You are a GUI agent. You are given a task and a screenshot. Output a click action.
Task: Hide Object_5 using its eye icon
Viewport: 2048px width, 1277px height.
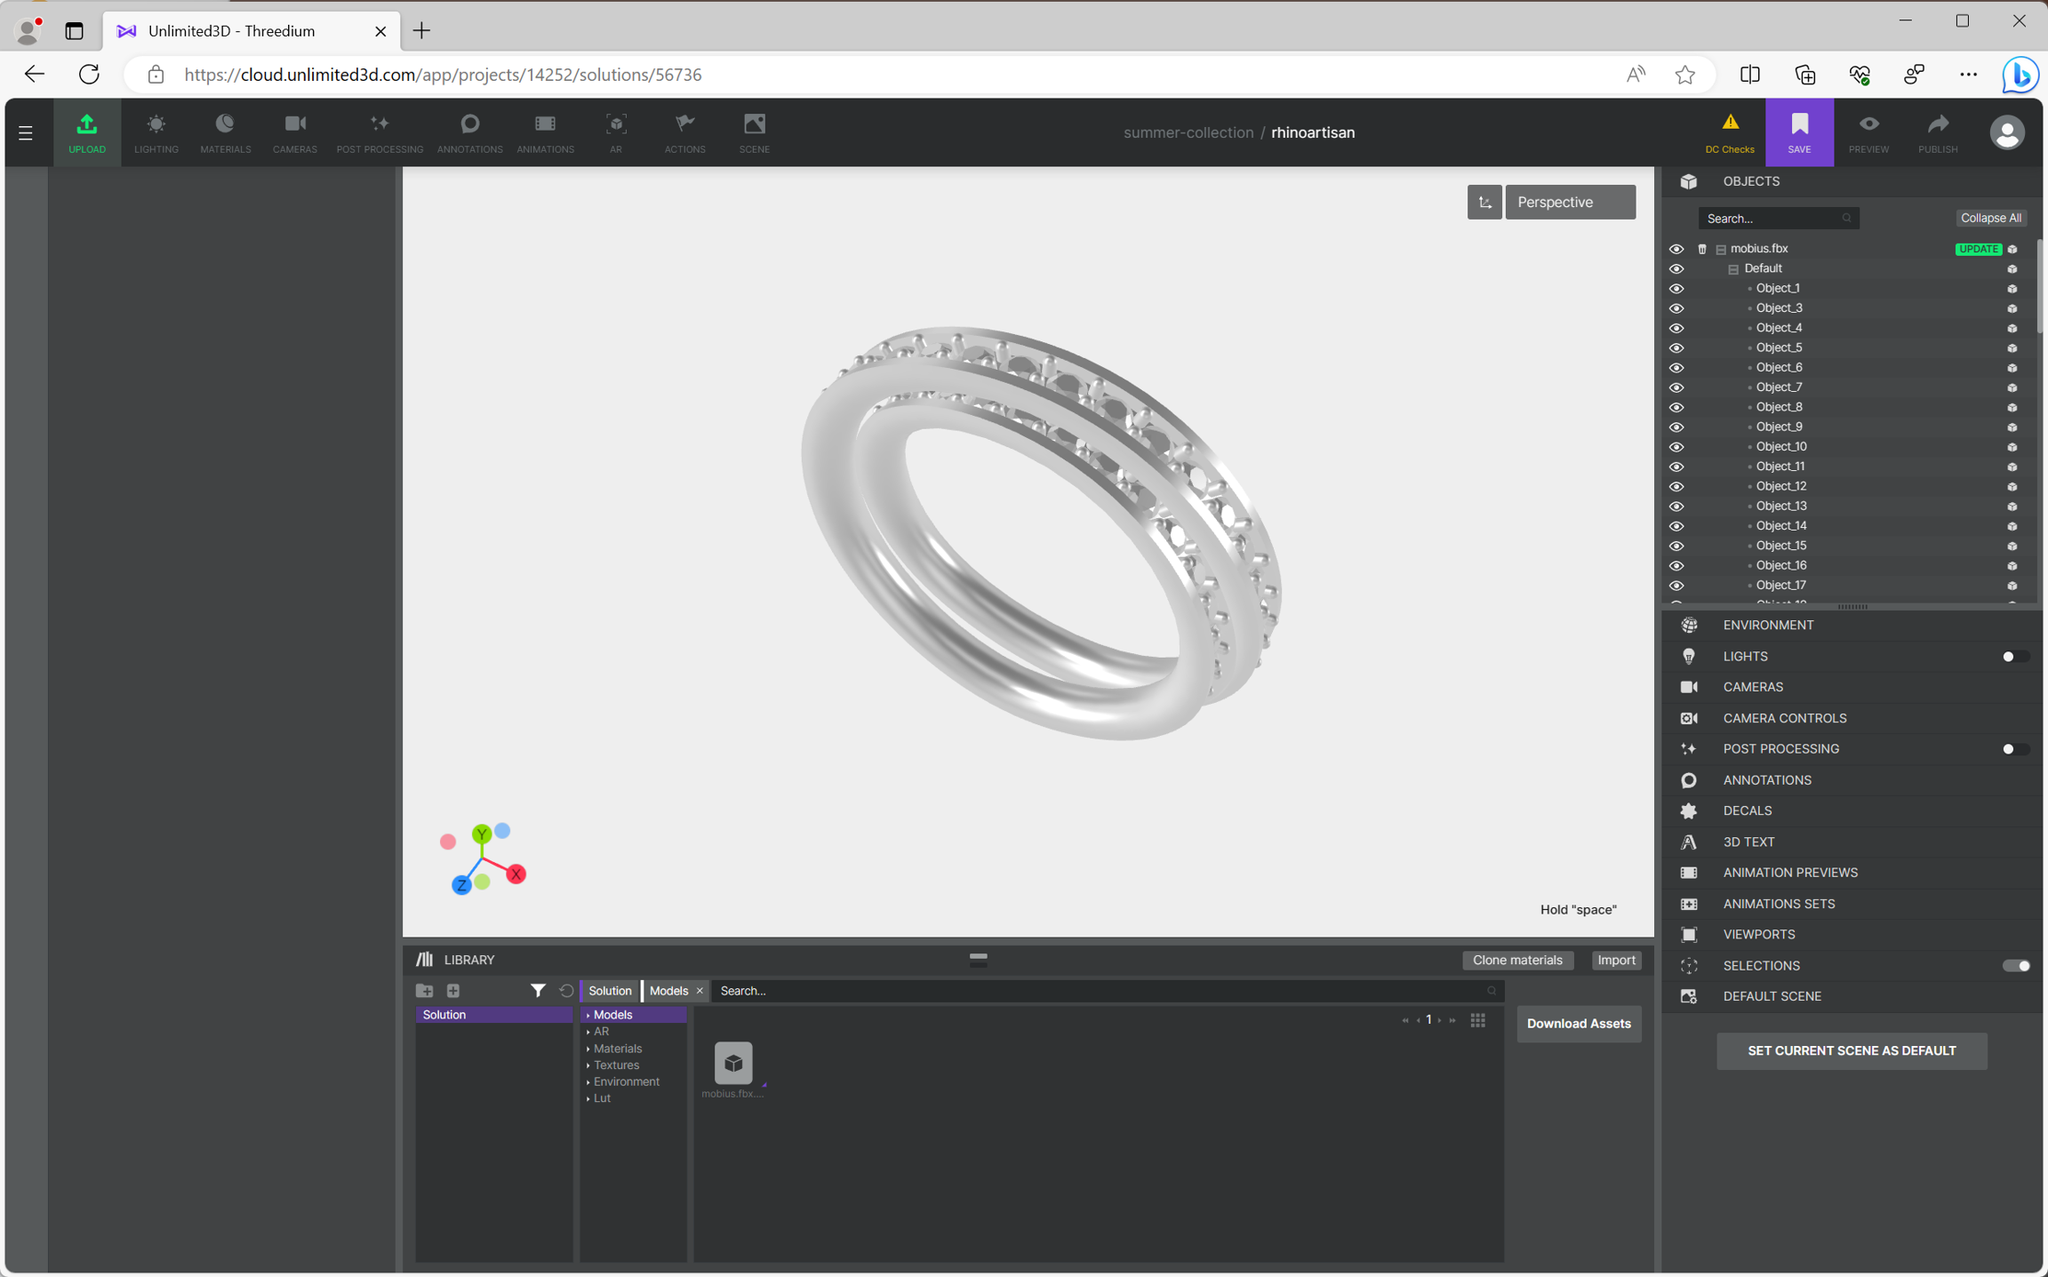click(x=1676, y=348)
